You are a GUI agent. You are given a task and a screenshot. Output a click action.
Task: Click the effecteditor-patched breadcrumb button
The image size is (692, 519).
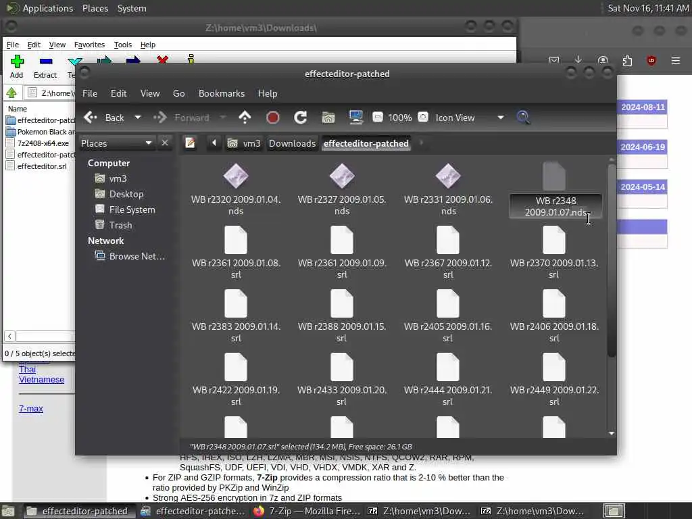(366, 143)
